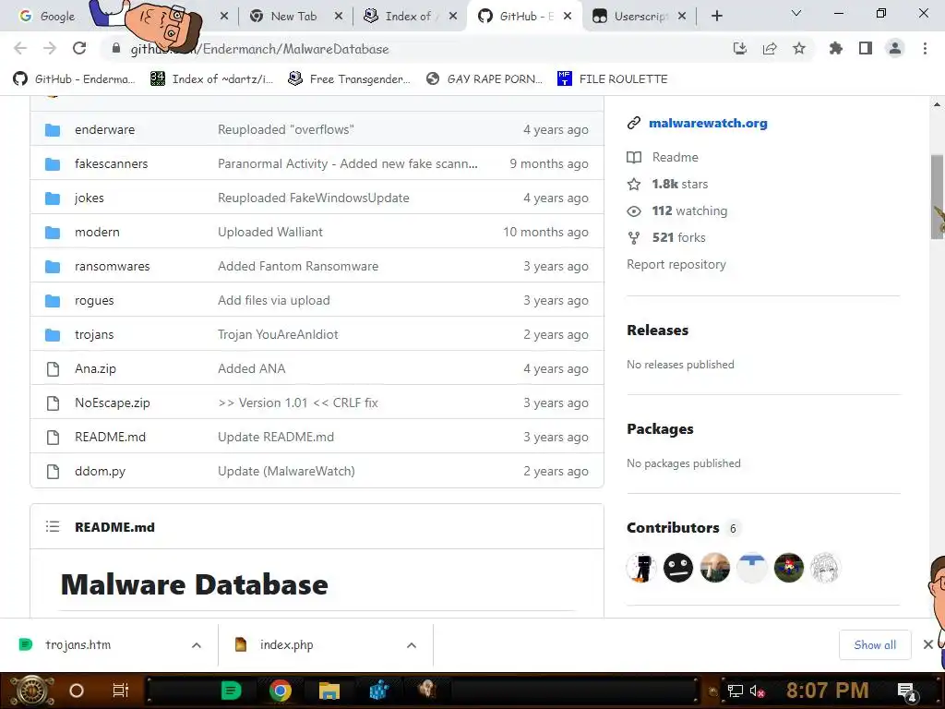Open the Ana.zip file

pos(95,369)
